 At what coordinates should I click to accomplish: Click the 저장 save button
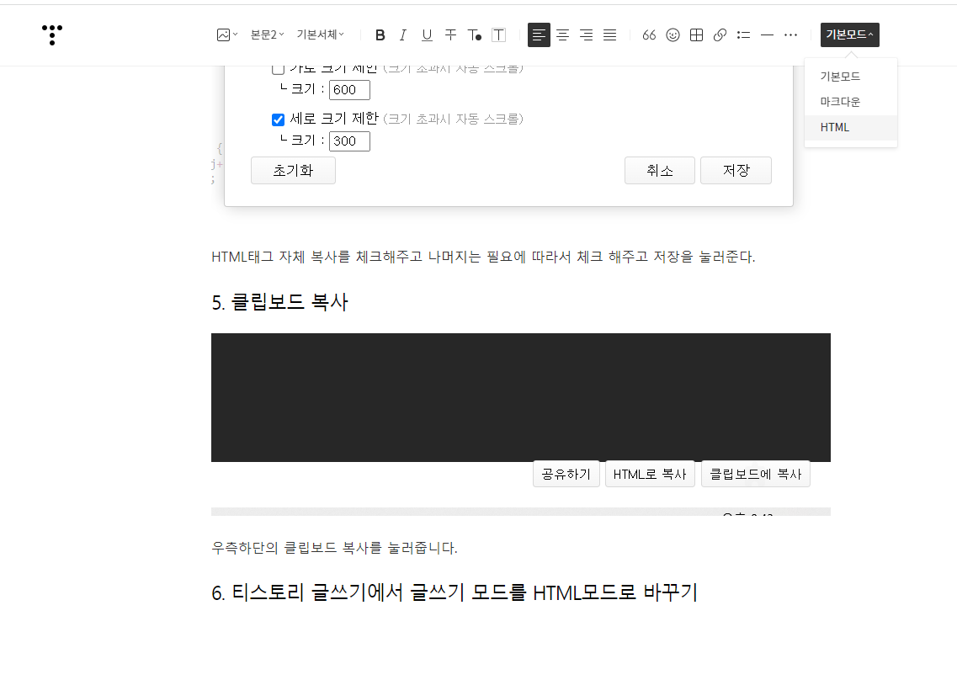[736, 170]
